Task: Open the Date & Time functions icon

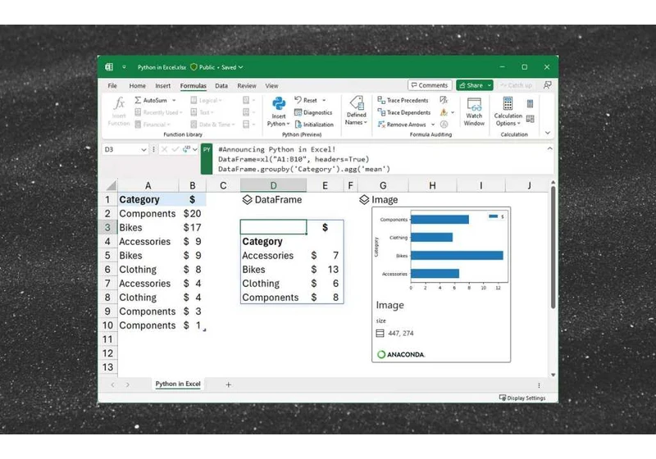Action: (194, 124)
